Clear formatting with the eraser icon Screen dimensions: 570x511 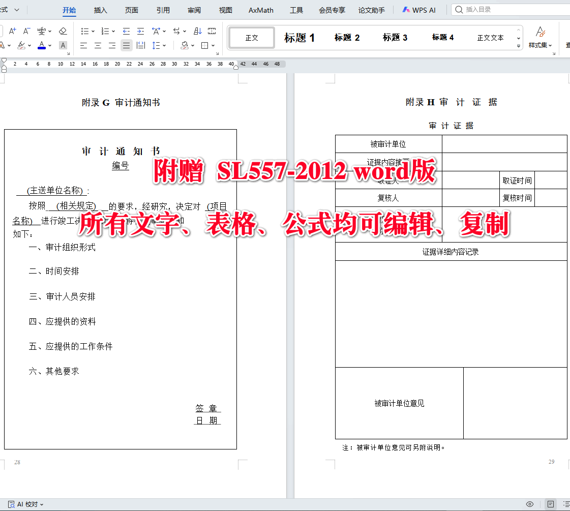(63, 31)
